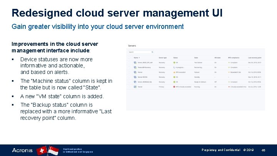The width and height of the screenshot is (277, 156).
Task: Click the green OK status icon in the Test failover row
Action: [x=174, y=62]
